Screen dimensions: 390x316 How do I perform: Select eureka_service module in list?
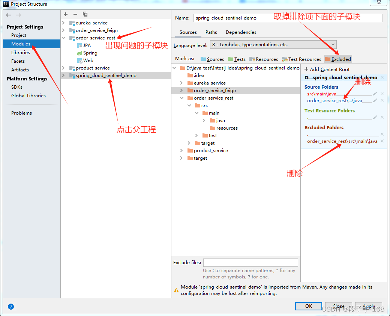click(88, 23)
